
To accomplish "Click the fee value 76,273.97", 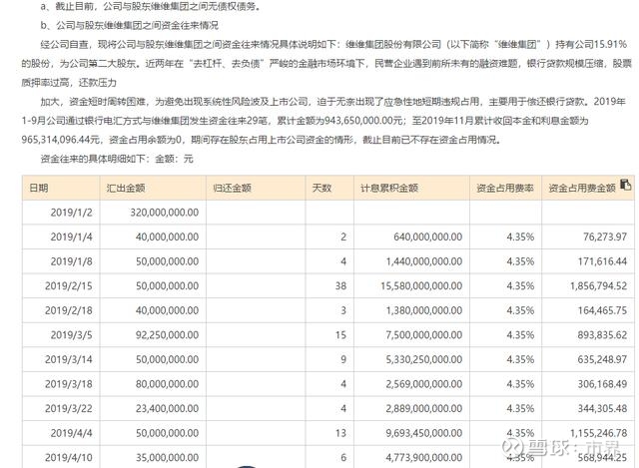I will coord(605,236).
